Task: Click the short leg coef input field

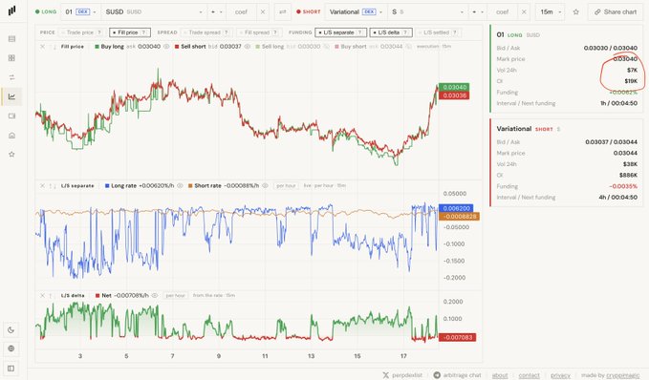Action: tap(503, 12)
